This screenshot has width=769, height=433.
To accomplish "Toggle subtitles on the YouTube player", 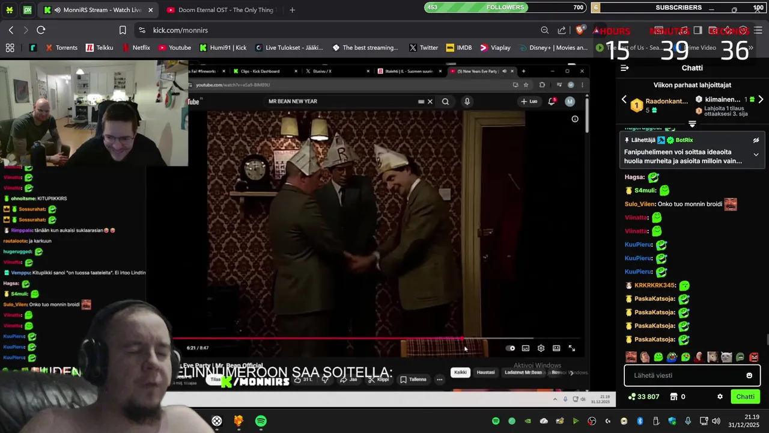I will coord(526,348).
